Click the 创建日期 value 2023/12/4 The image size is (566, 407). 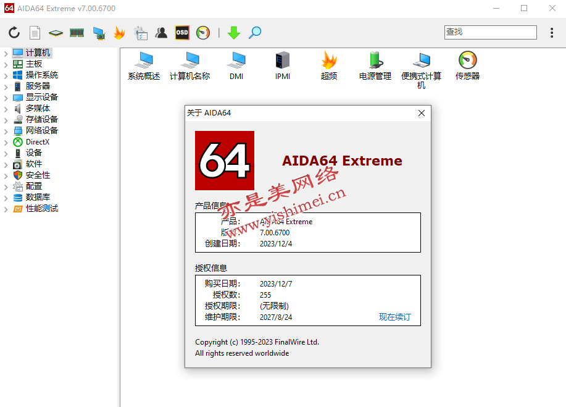tap(276, 244)
